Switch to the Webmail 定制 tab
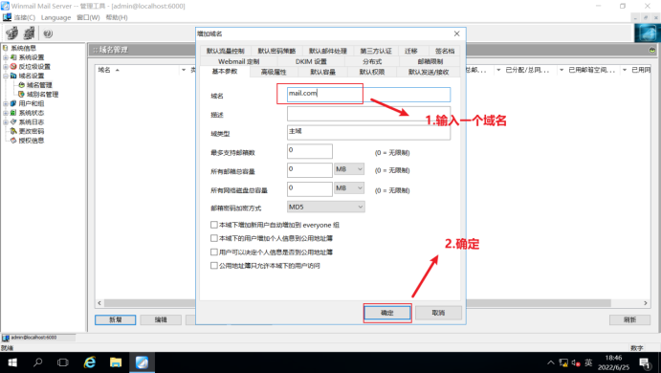This screenshot has height=373, width=661. coord(238,61)
